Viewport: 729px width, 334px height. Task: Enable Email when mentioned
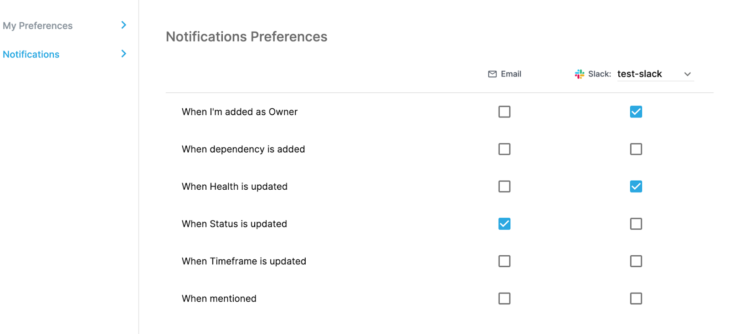pyautogui.click(x=504, y=299)
